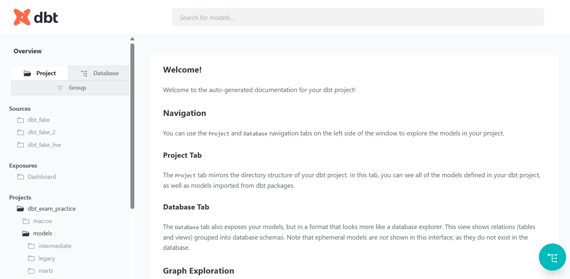Collapse the dbt_exam_practice project

(x=52, y=209)
